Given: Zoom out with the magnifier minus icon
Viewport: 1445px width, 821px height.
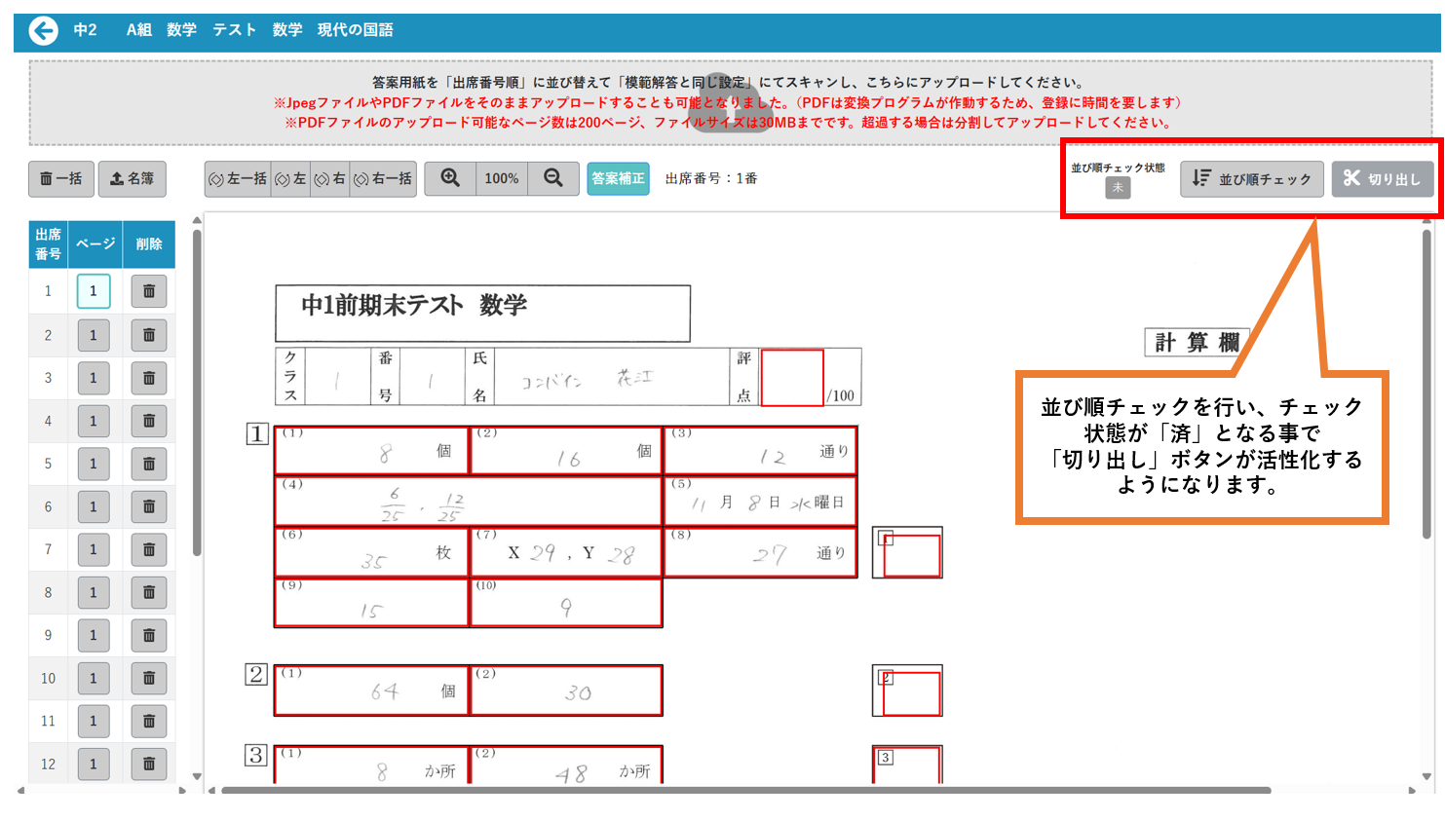Looking at the screenshot, I should 553,178.
